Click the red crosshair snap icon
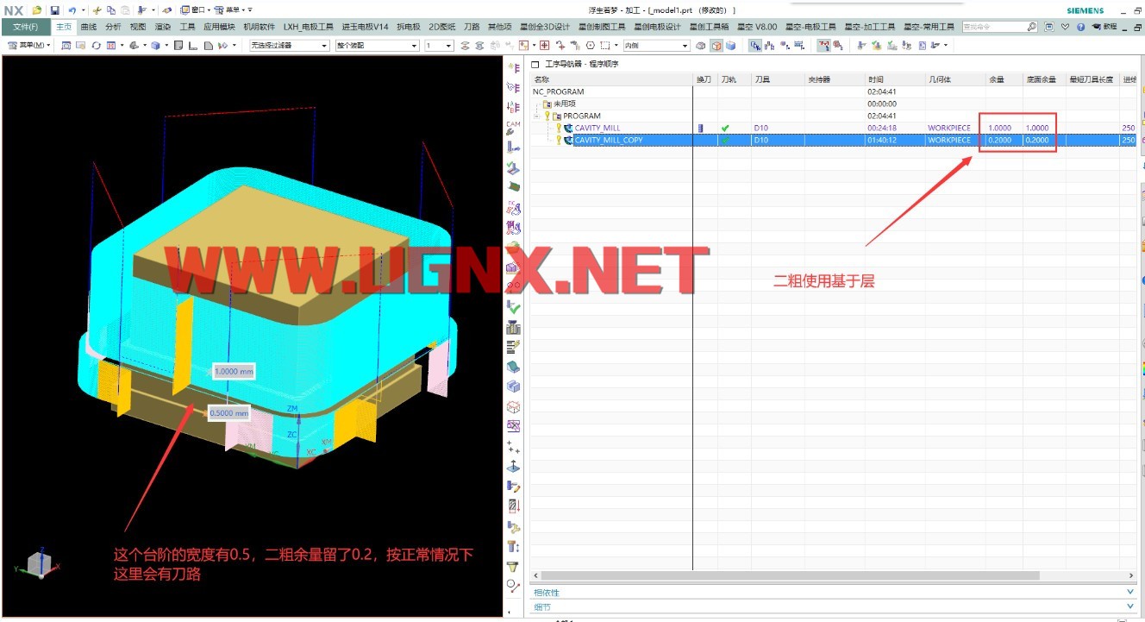Viewport: 1145px width, 622px height. pos(545,45)
